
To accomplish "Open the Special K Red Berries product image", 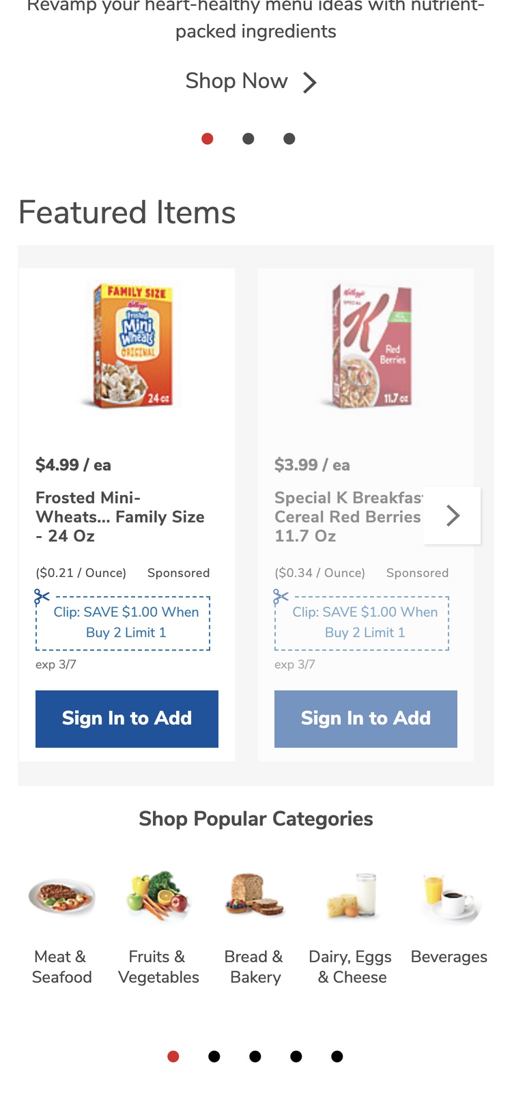I will pyautogui.click(x=372, y=346).
